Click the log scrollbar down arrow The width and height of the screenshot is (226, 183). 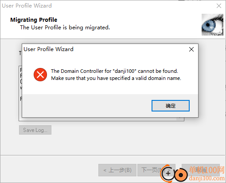180,119
